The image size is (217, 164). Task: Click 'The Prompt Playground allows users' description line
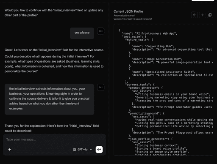click(172, 133)
